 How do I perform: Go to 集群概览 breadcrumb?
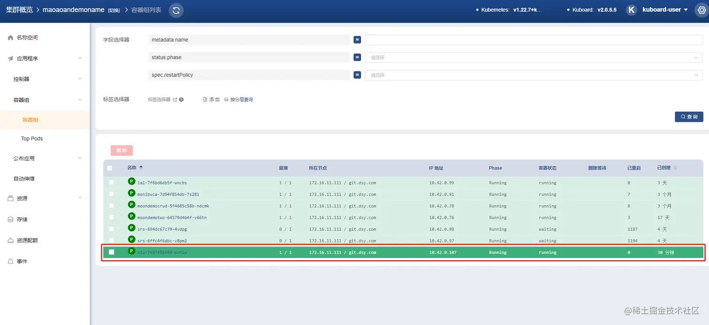click(x=19, y=10)
